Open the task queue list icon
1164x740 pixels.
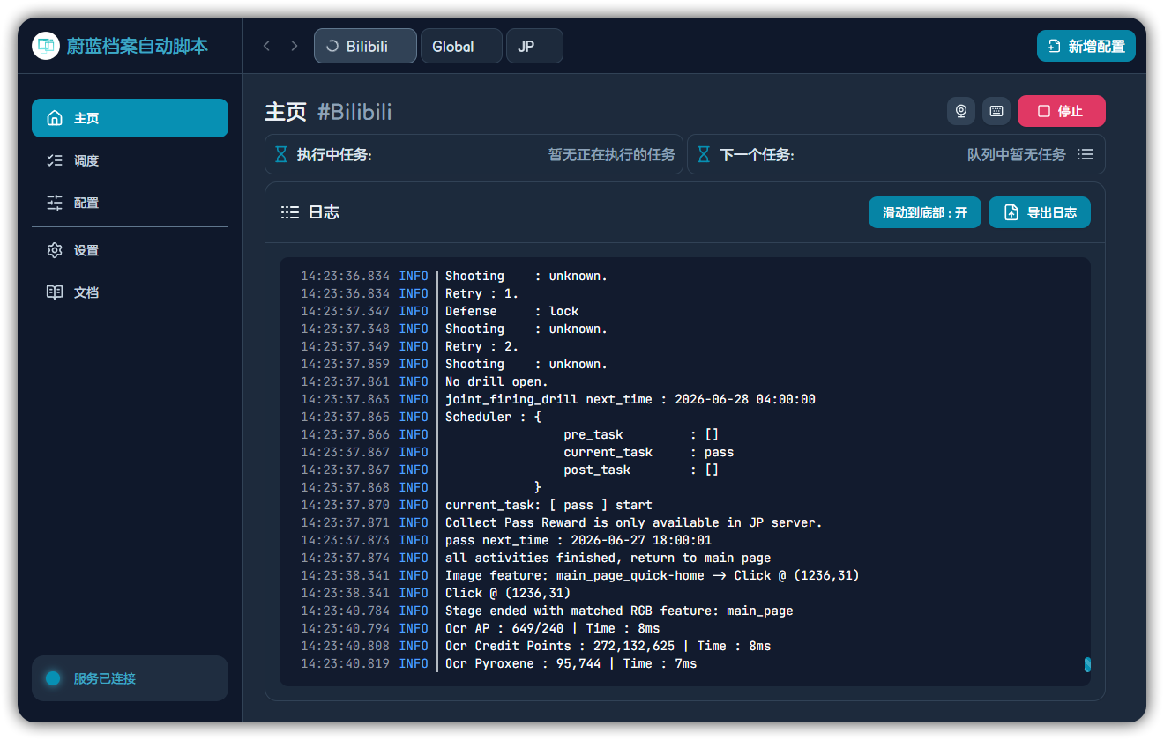(x=1086, y=154)
